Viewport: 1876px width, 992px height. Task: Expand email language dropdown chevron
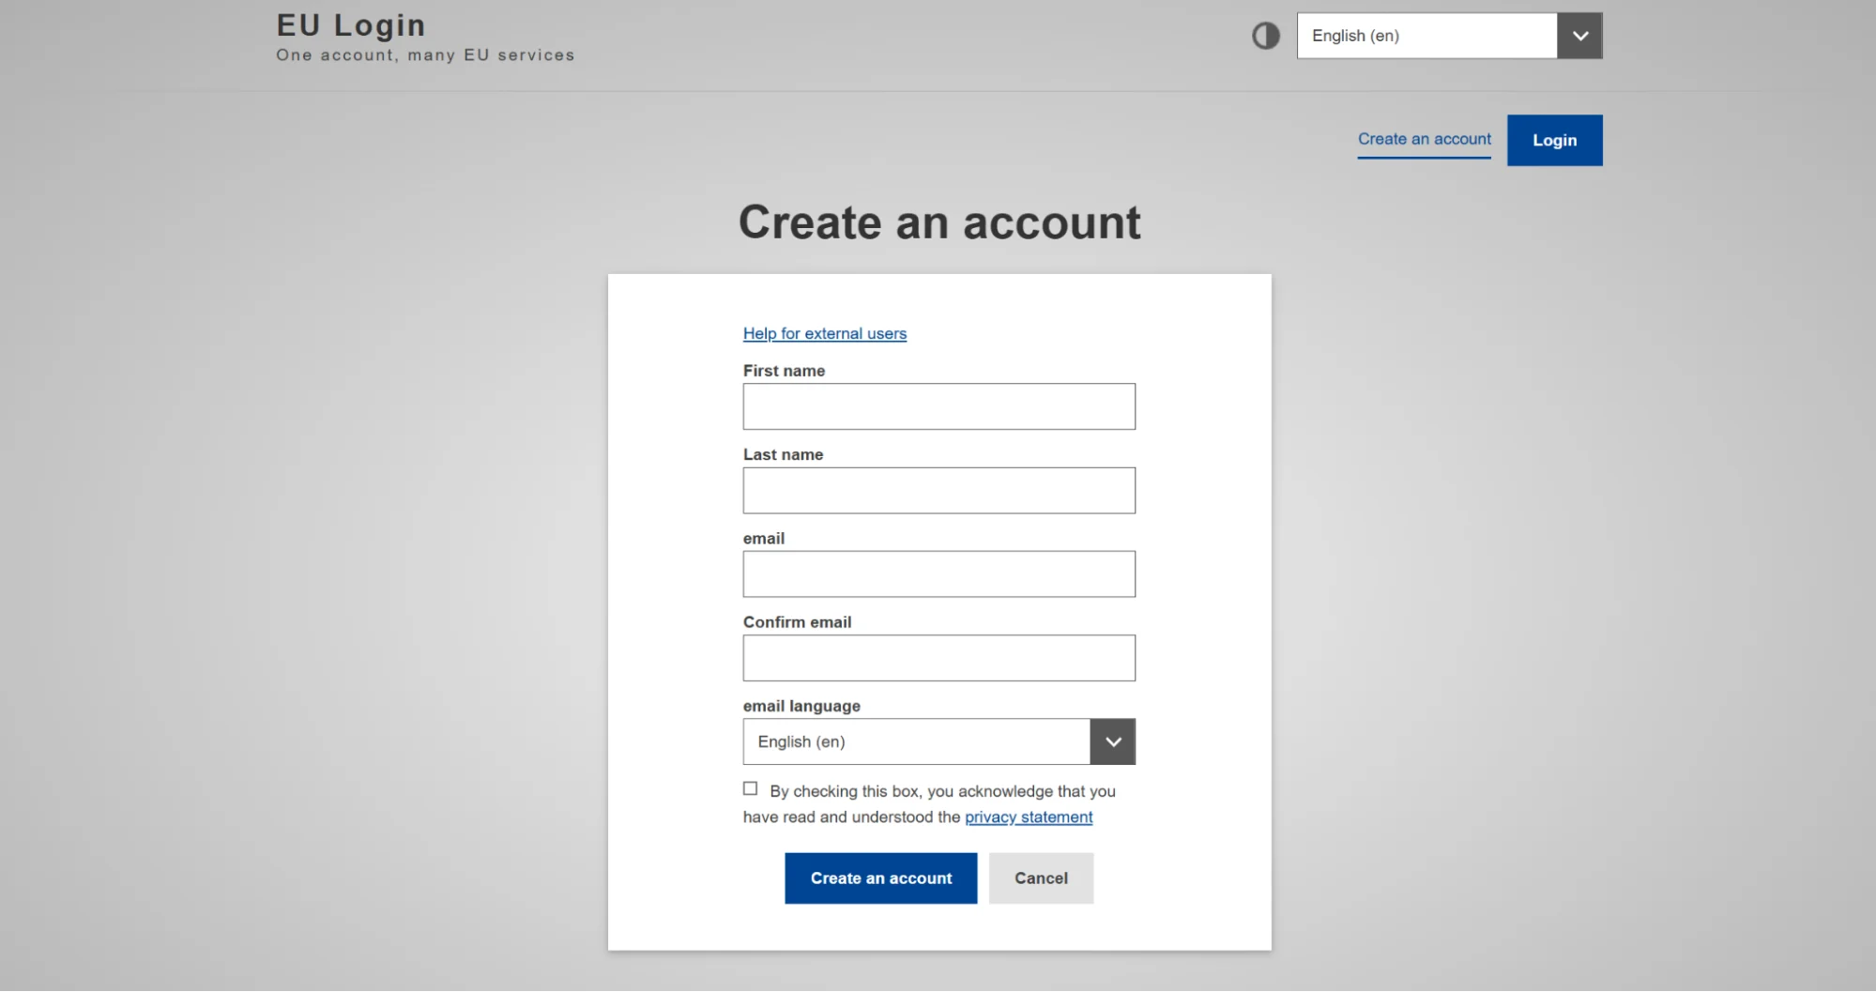coord(1113,741)
